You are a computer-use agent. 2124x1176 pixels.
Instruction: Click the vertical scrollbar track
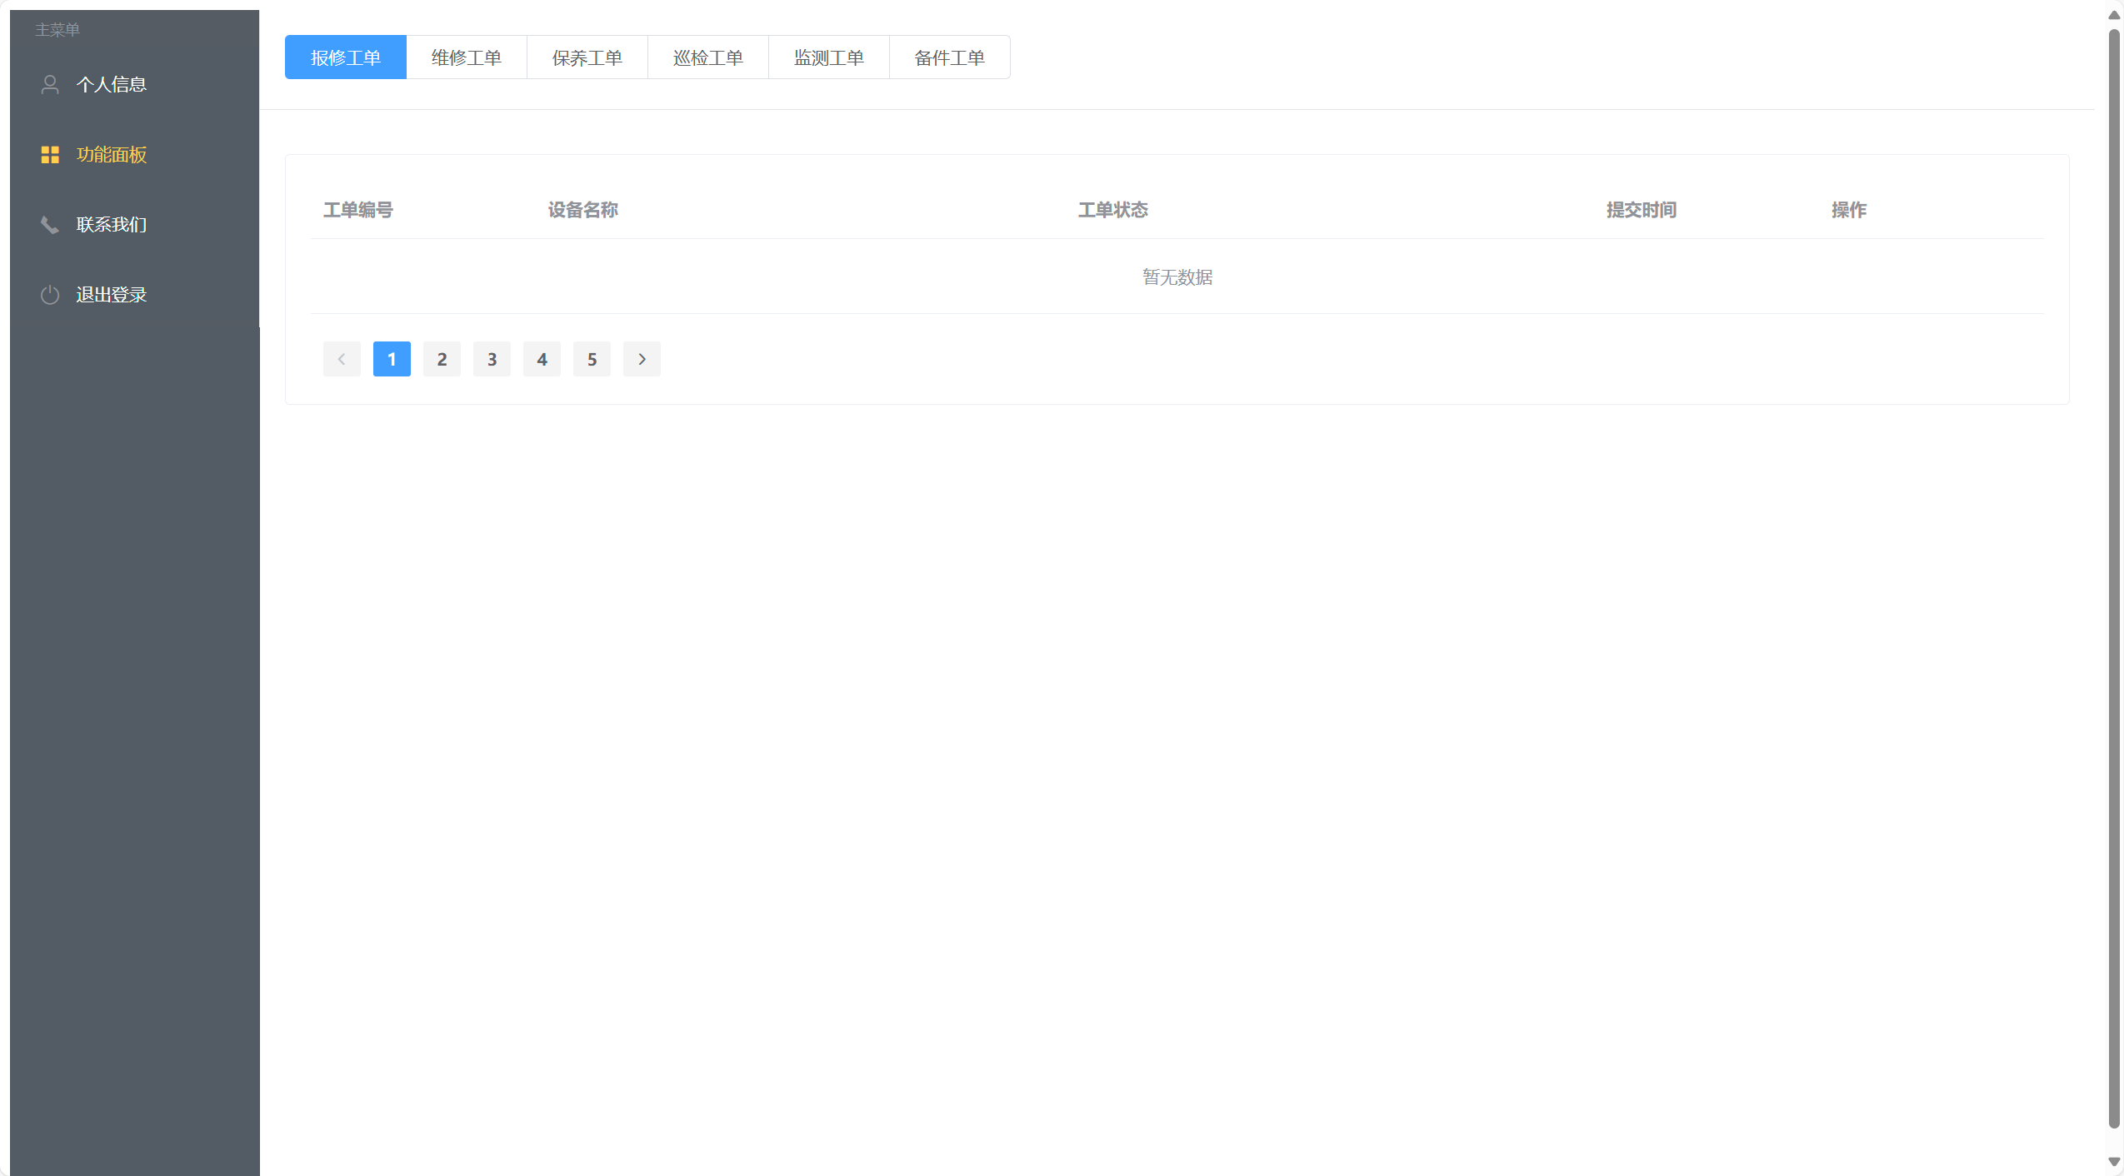2113,1142
